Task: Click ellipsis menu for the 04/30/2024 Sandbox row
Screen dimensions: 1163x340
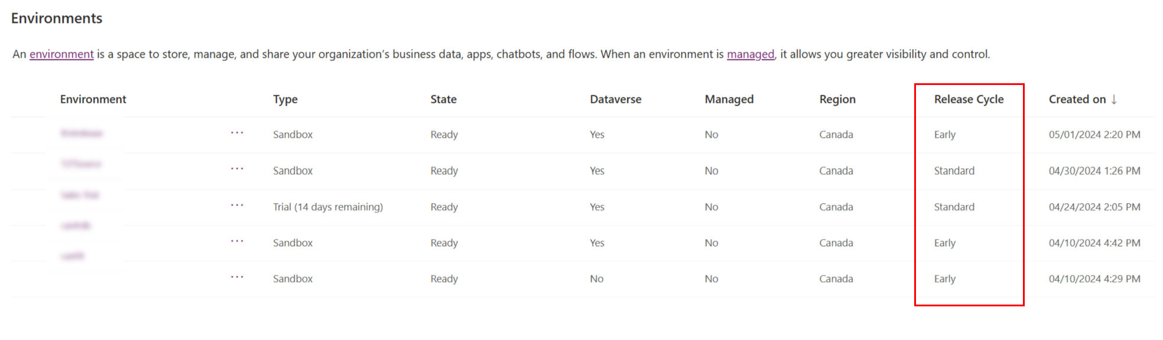Action: tap(237, 169)
